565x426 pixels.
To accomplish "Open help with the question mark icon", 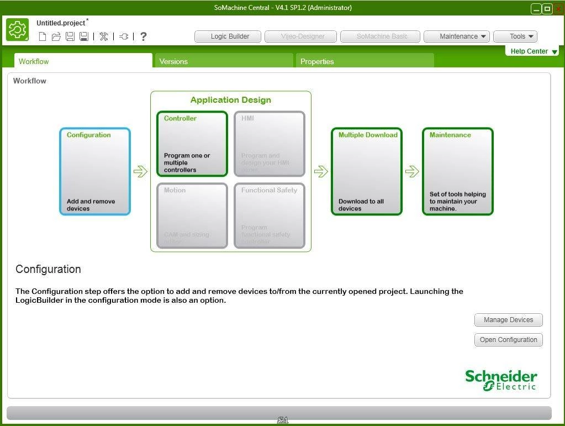I will [x=144, y=36].
